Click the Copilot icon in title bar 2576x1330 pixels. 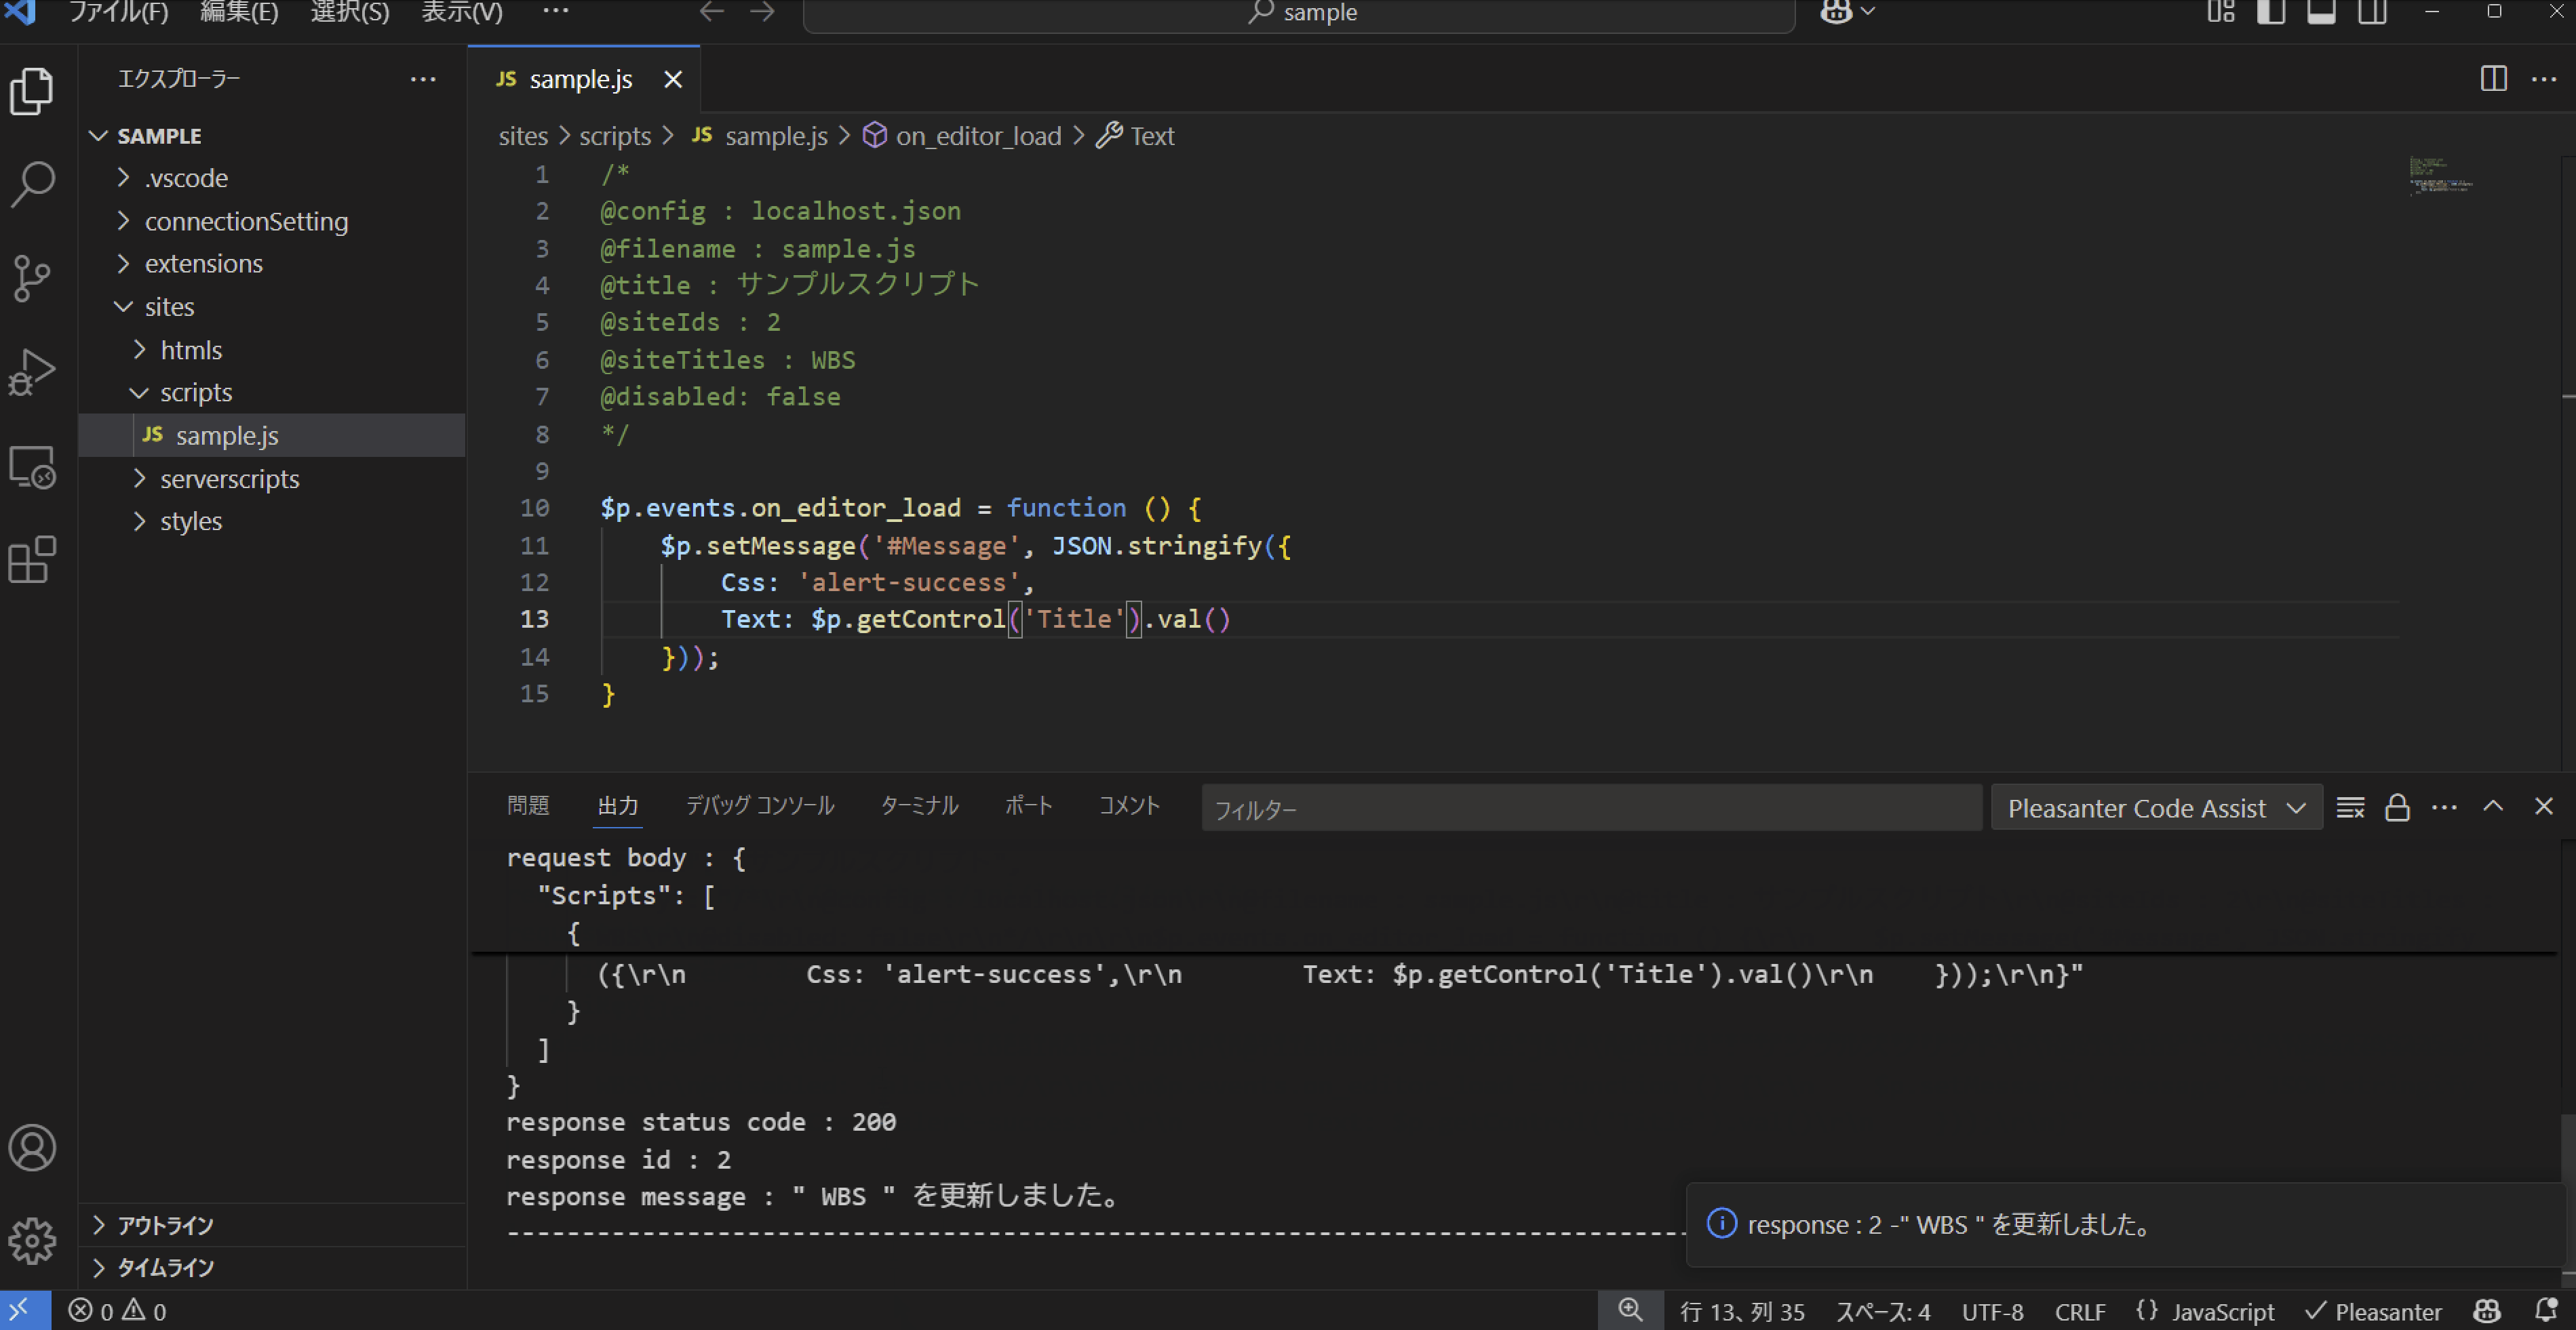(x=1836, y=12)
